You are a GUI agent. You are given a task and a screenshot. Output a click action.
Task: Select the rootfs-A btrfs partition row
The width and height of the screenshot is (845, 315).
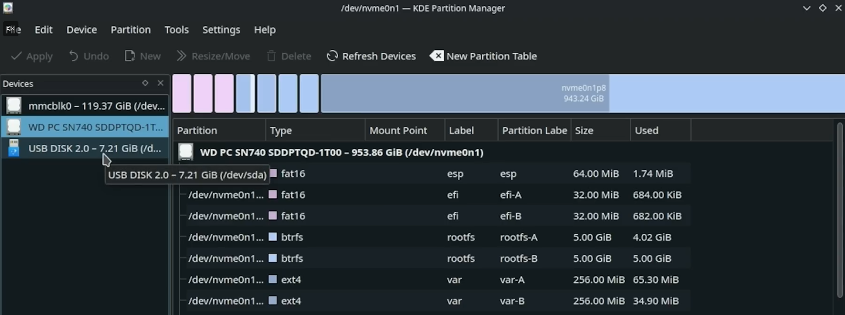point(425,237)
